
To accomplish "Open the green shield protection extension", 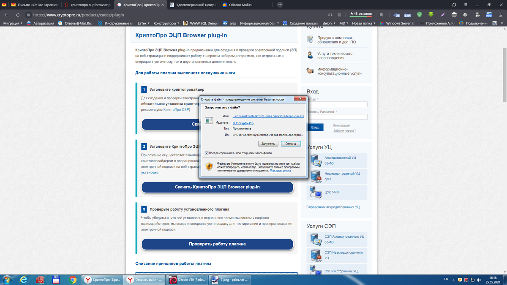I will (x=419, y=14).
